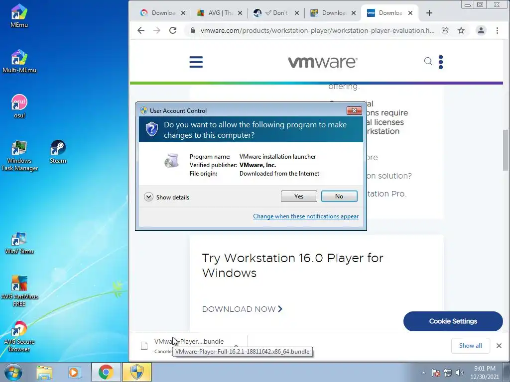Switch to the first Download tab
The width and height of the screenshot is (510, 382).
point(163,13)
